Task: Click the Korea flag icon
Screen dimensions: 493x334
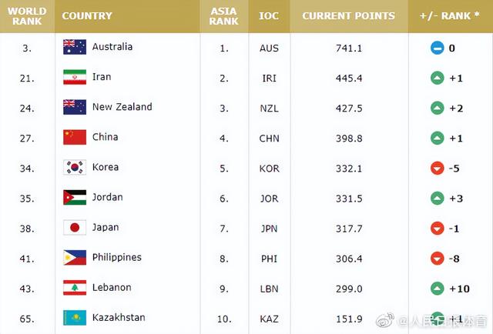Action: tap(75, 167)
